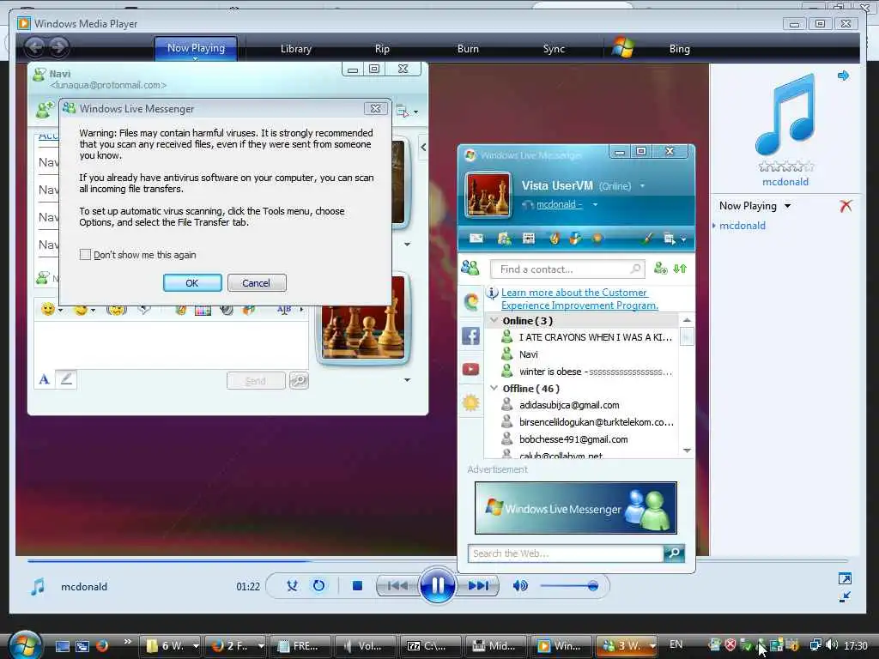Open the sun weather tab in Messenger sidebar
The image size is (879, 659).
tap(471, 403)
